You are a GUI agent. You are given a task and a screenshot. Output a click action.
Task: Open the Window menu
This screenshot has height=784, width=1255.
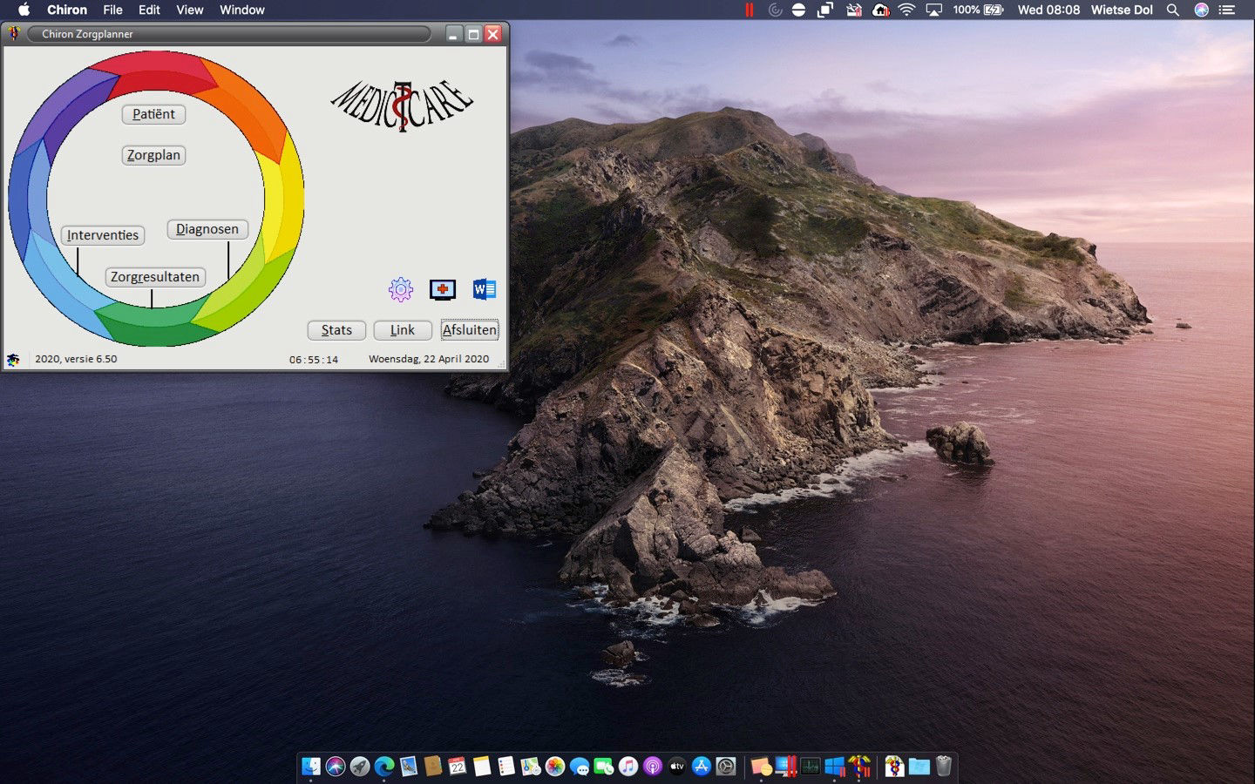(x=241, y=10)
